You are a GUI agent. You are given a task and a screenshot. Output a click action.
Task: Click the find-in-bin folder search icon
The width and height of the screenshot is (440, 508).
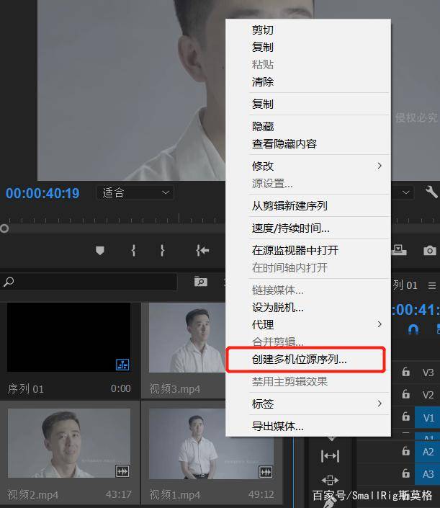(x=201, y=282)
